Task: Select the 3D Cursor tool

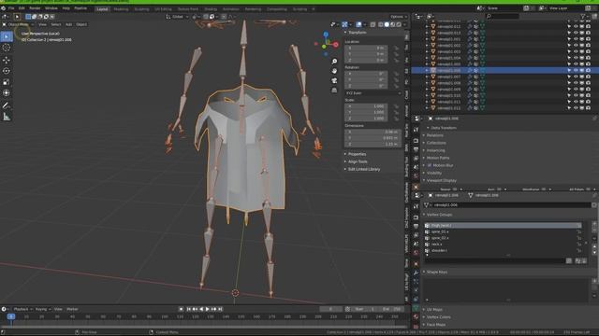Action: [x=7, y=48]
